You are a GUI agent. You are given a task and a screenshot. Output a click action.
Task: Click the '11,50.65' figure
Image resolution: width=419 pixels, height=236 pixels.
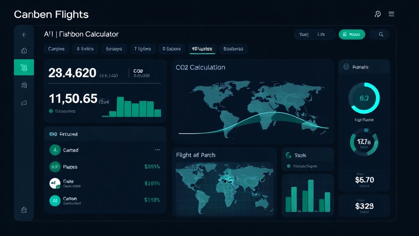coord(73,99)
